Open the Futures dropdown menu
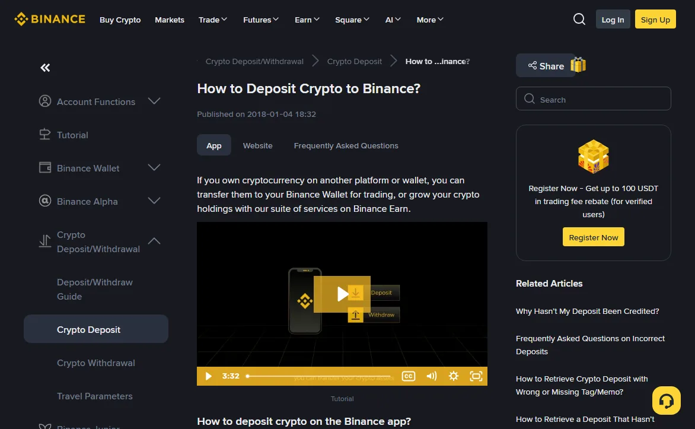 click(x=261, y=20)
